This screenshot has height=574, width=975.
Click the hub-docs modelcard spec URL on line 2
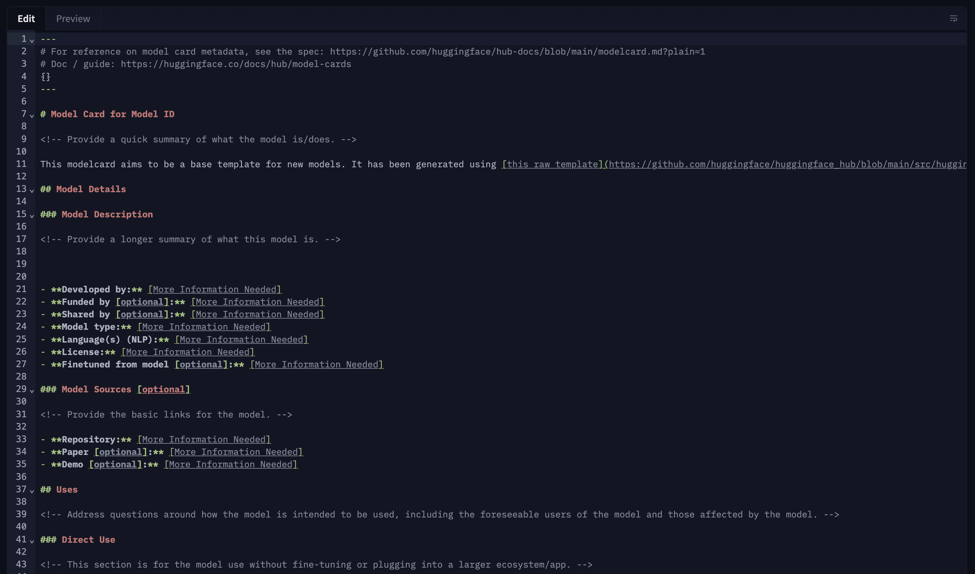(x=517, y=51)
